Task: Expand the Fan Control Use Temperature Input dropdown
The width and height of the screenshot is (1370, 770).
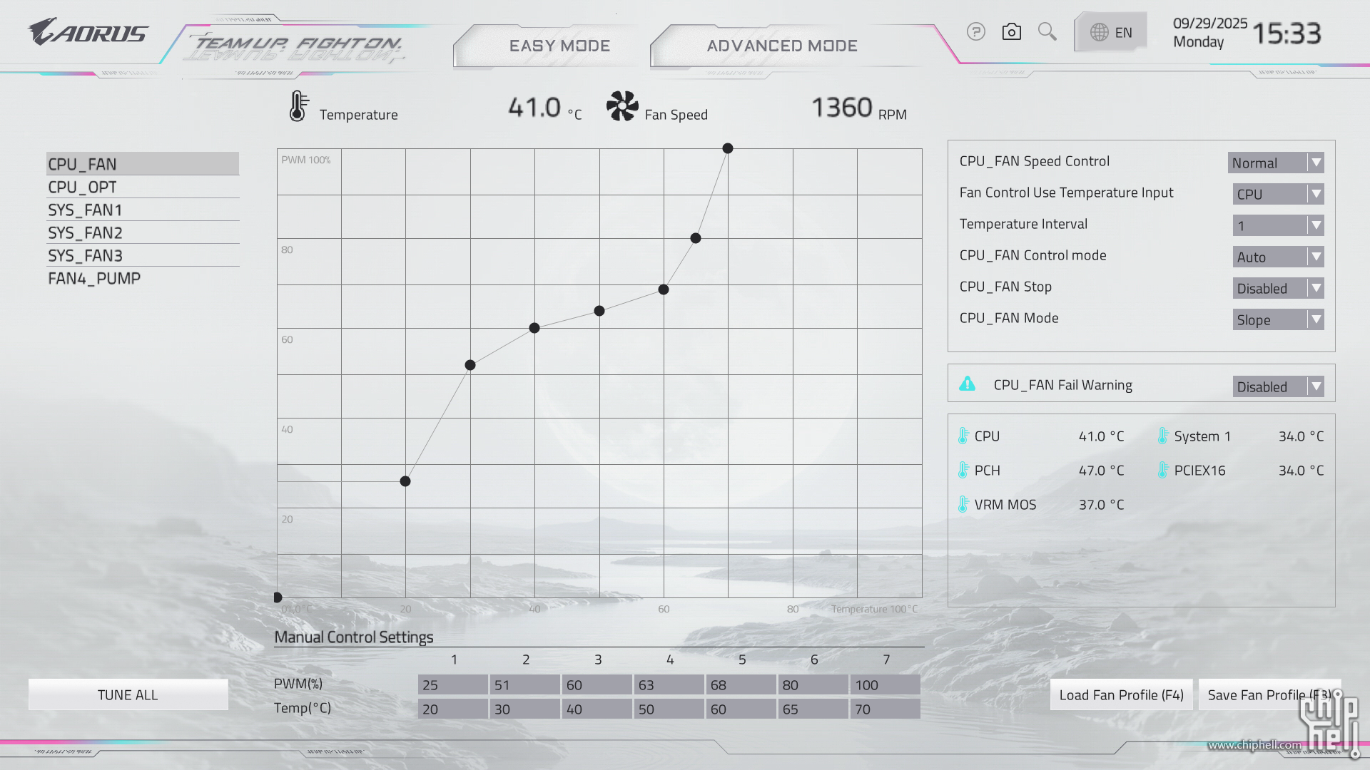Action: [1278, 194]
